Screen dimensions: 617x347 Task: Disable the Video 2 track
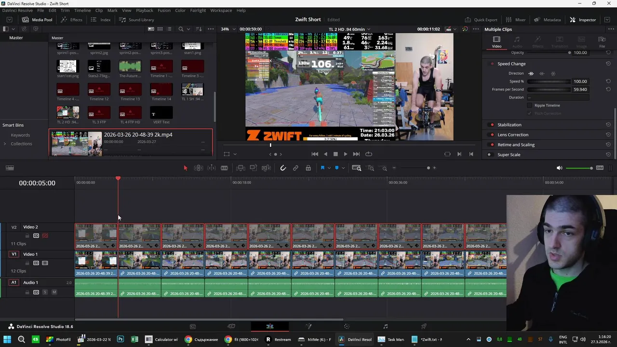click(45, 236)
